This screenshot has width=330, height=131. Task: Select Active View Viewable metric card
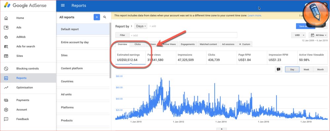[x=312, y=57]
